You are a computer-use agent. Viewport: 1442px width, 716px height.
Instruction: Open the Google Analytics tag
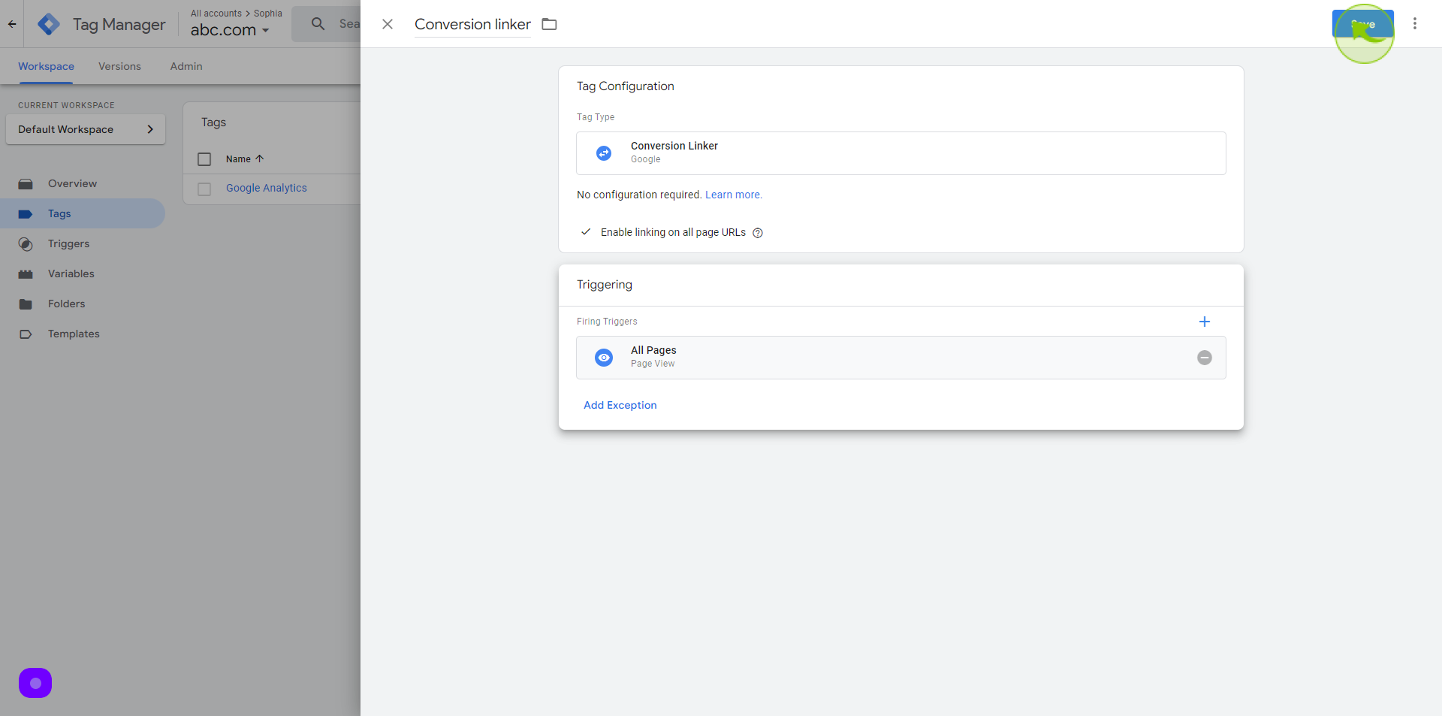coord(267,188)
